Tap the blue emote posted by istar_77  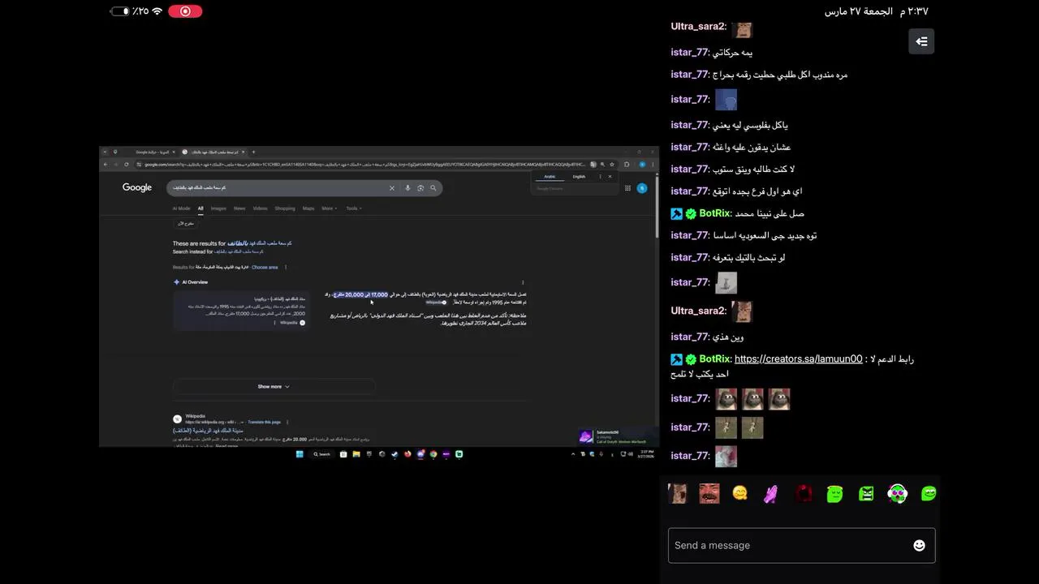726,100
